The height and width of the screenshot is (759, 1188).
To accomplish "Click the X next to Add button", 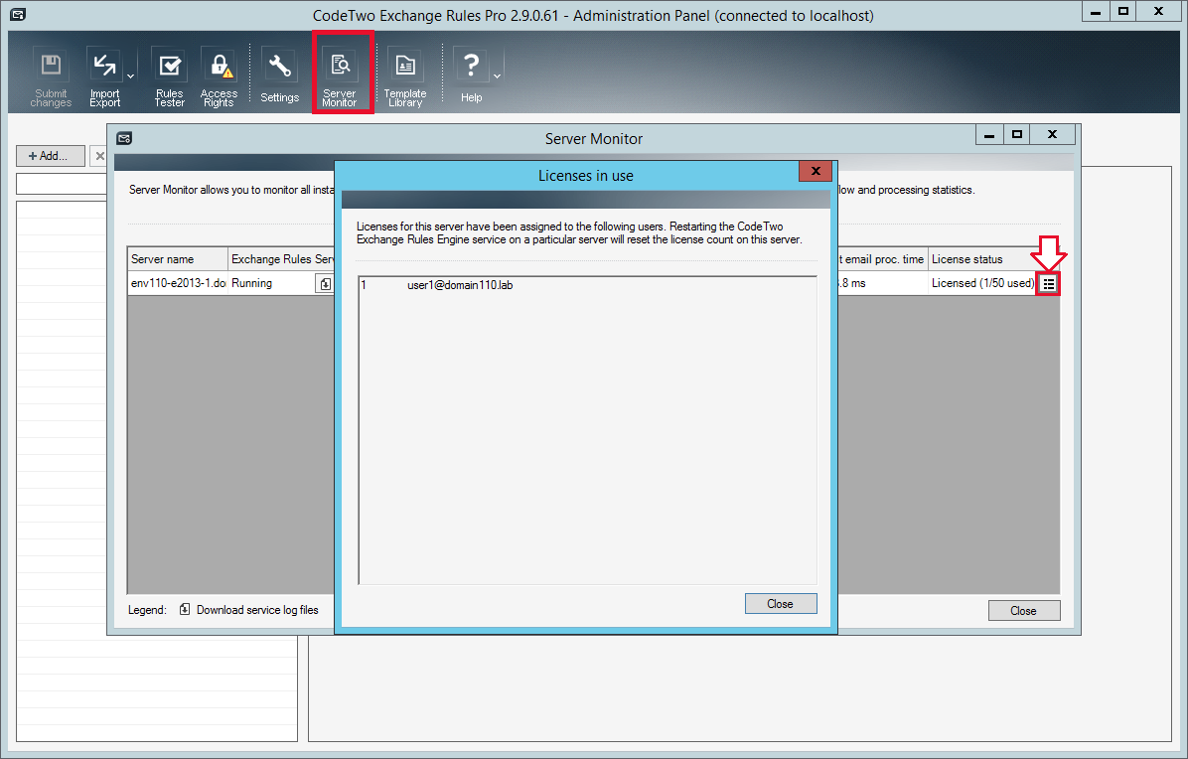I will [x=100, y=156].
